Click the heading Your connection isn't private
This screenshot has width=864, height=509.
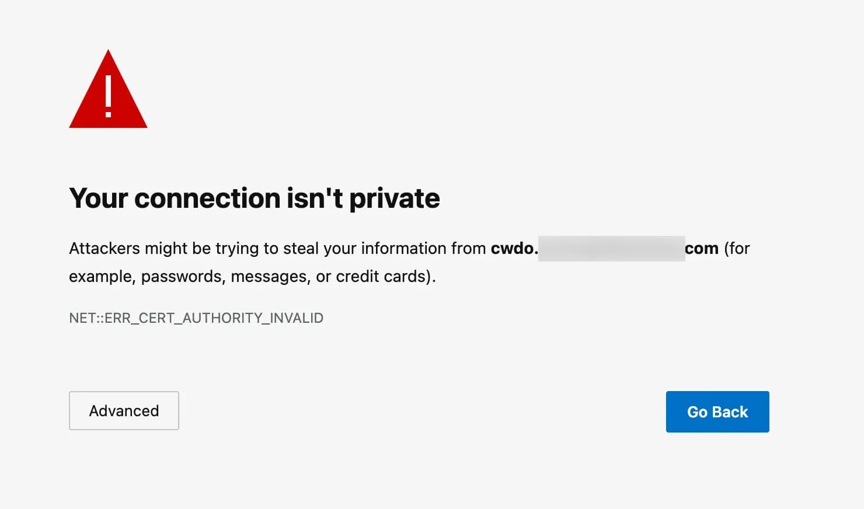(255, 198)
